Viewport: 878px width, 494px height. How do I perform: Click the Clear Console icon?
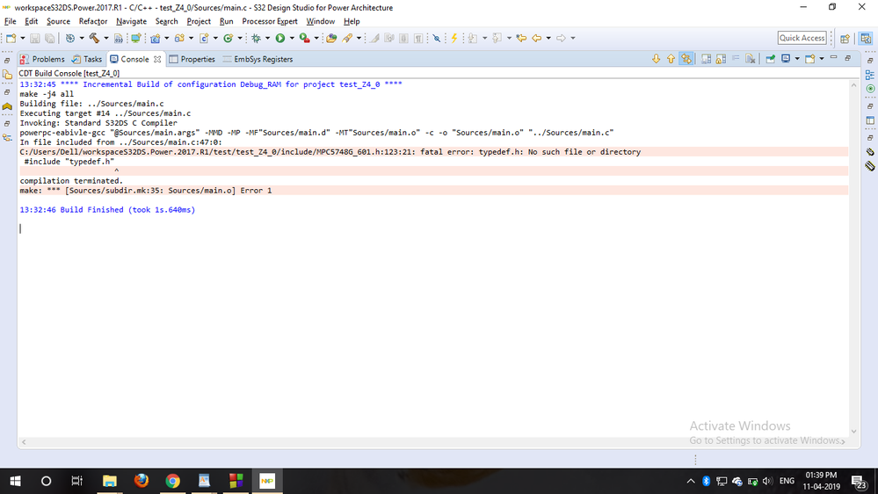click(x=751, y=59)
